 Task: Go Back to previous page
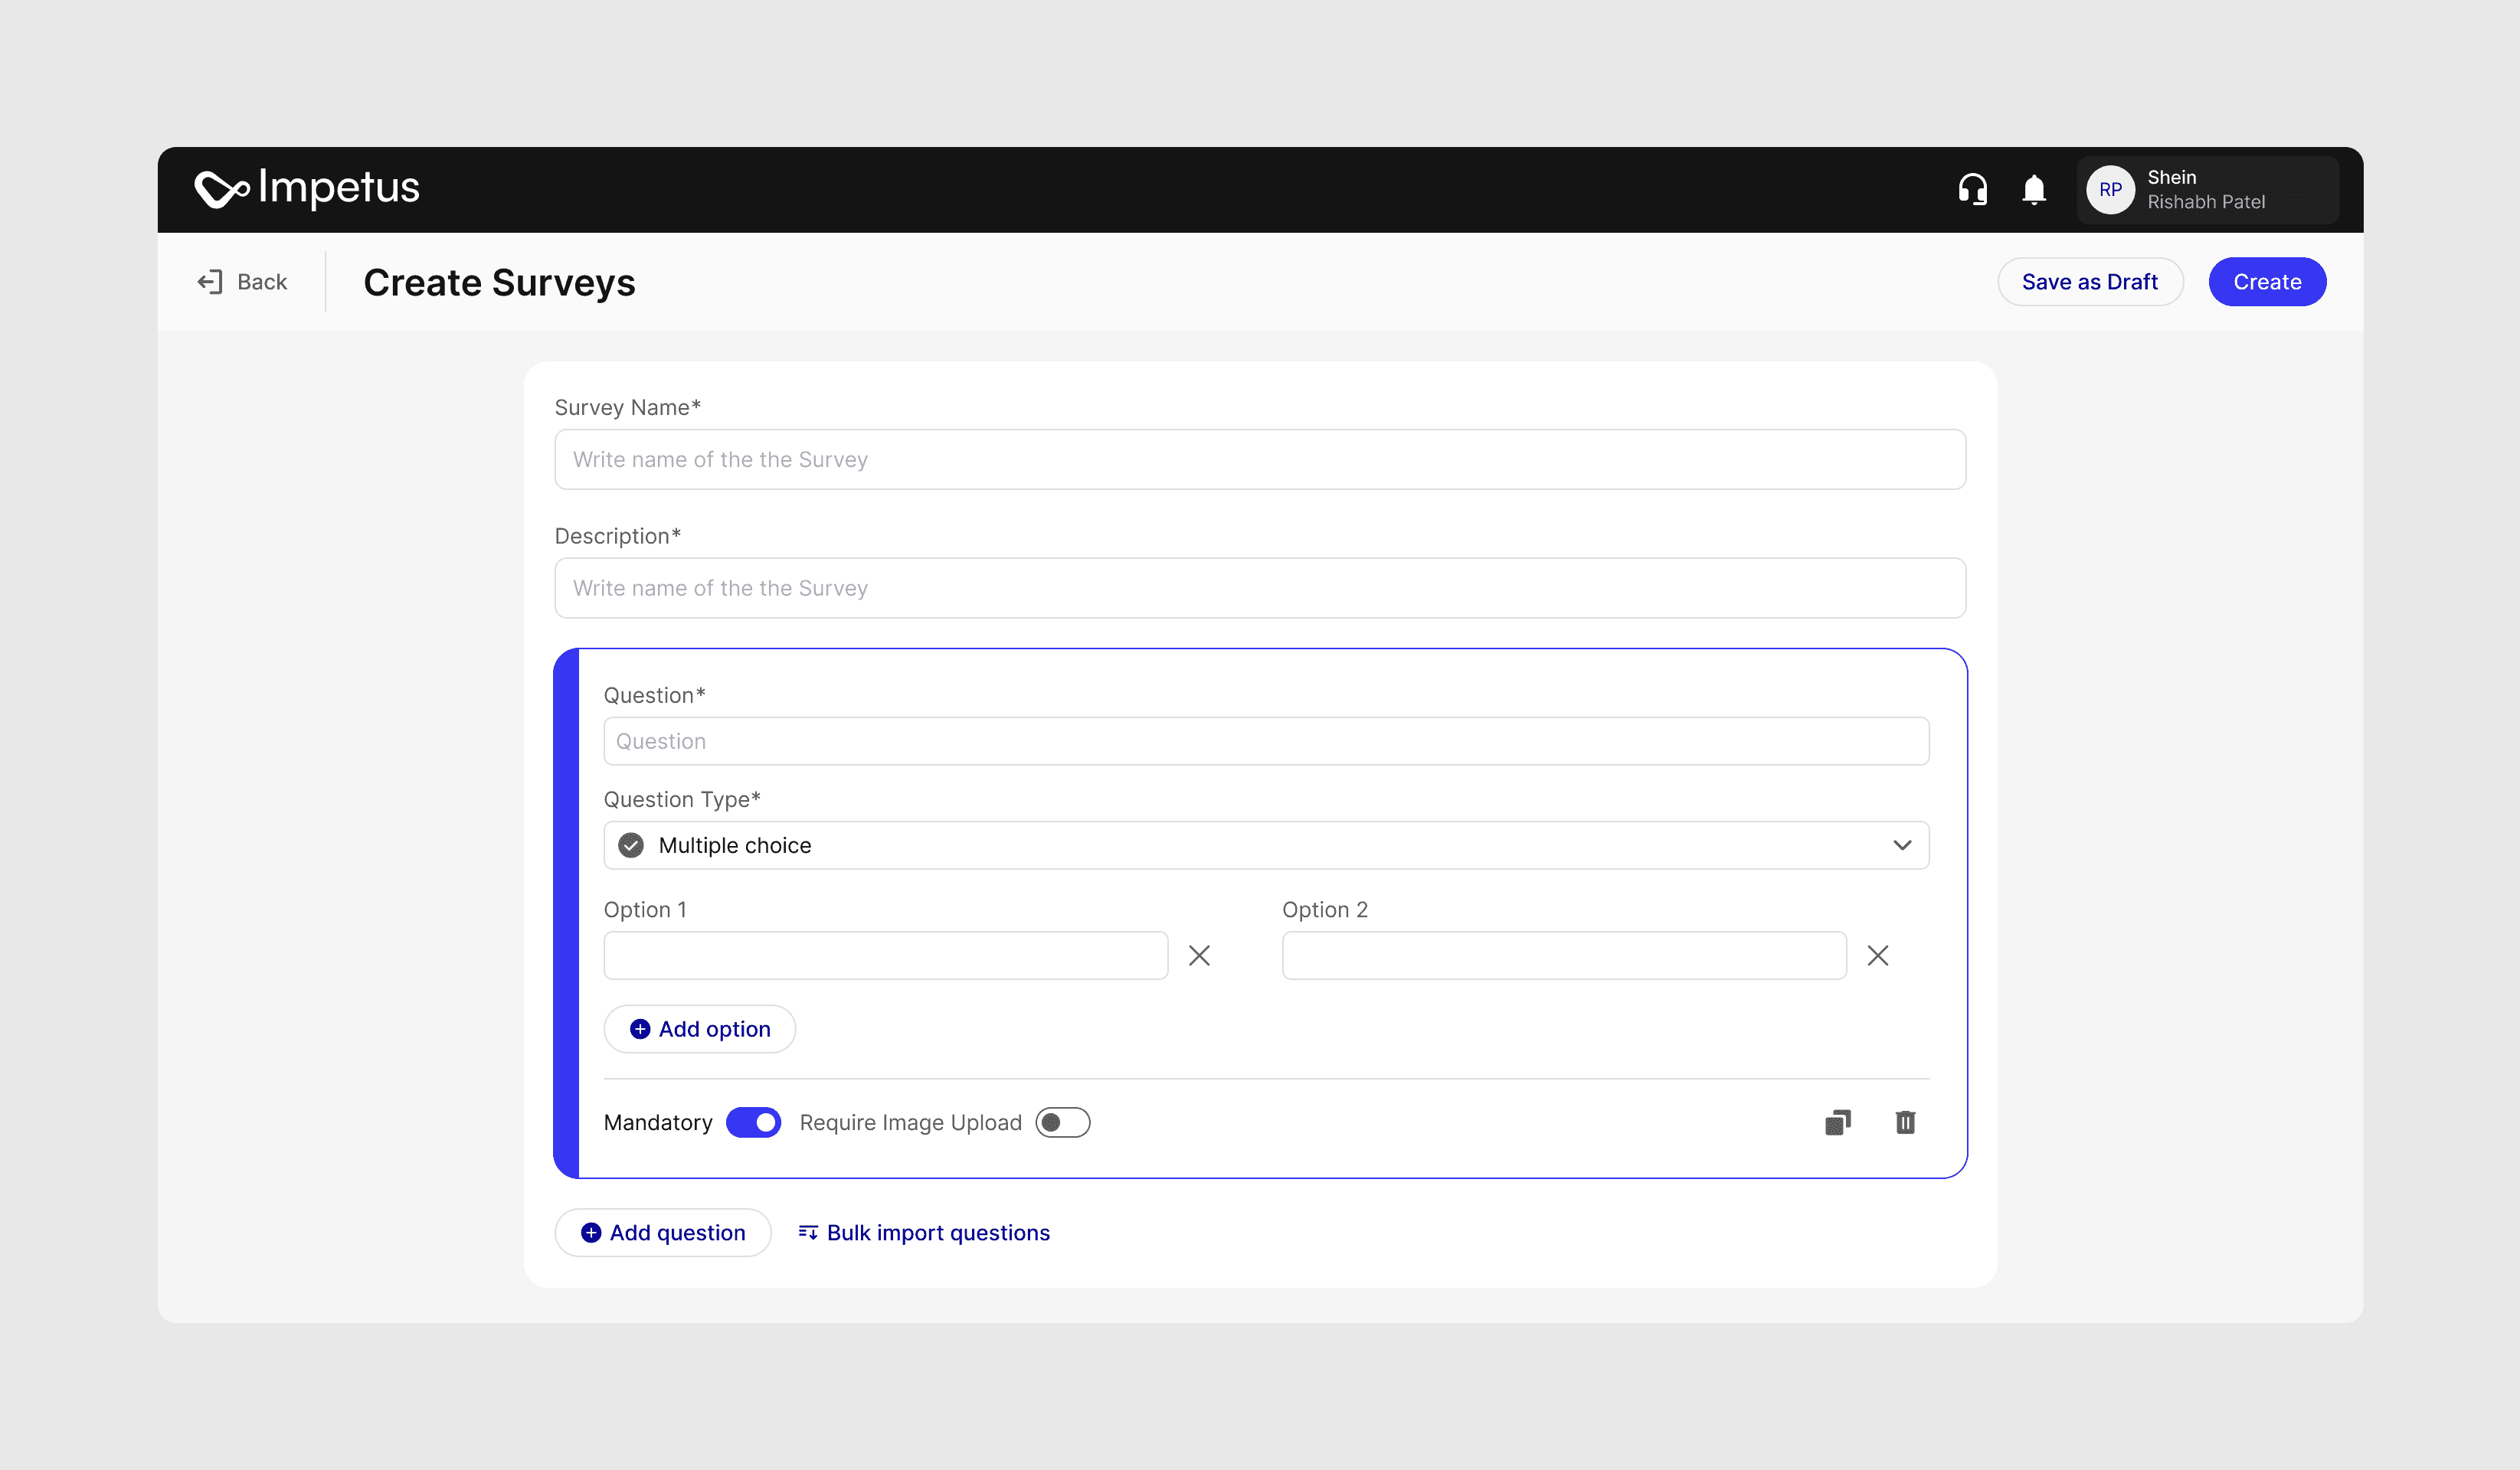click(243, 282)
